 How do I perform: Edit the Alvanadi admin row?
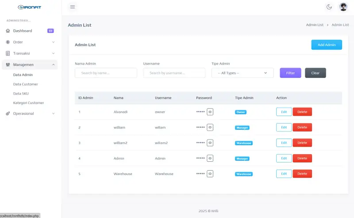pos(284,112)
